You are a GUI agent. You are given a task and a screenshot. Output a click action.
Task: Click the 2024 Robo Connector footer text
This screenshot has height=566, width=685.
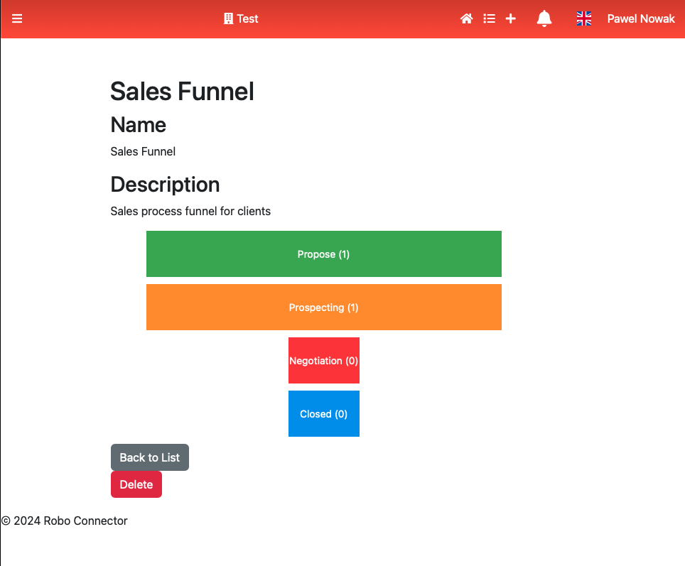(x=65, y=521)
